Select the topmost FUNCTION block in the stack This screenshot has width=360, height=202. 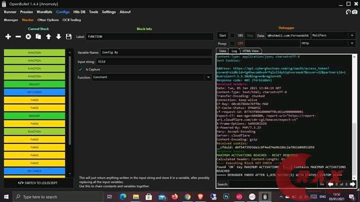pos(34,52)
